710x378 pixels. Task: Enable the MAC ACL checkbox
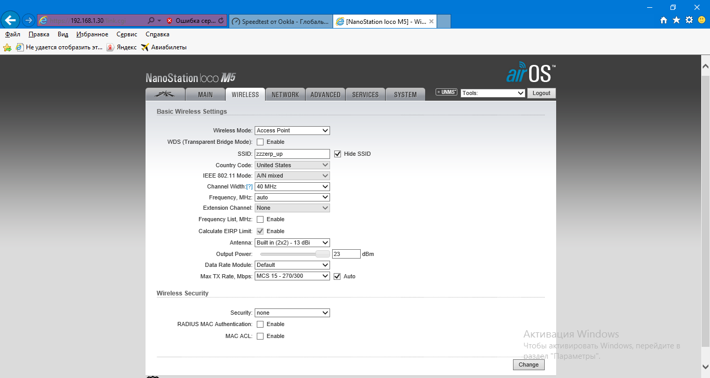click(x=260, y=336)
